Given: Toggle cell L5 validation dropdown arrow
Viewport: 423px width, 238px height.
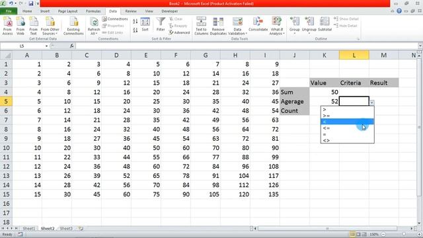Looking at the screenshot, I should [371, 102].
